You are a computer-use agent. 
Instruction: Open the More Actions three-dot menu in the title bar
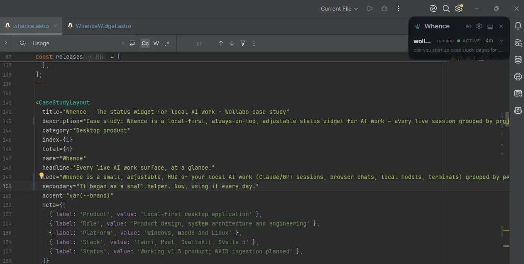[399, 8]
